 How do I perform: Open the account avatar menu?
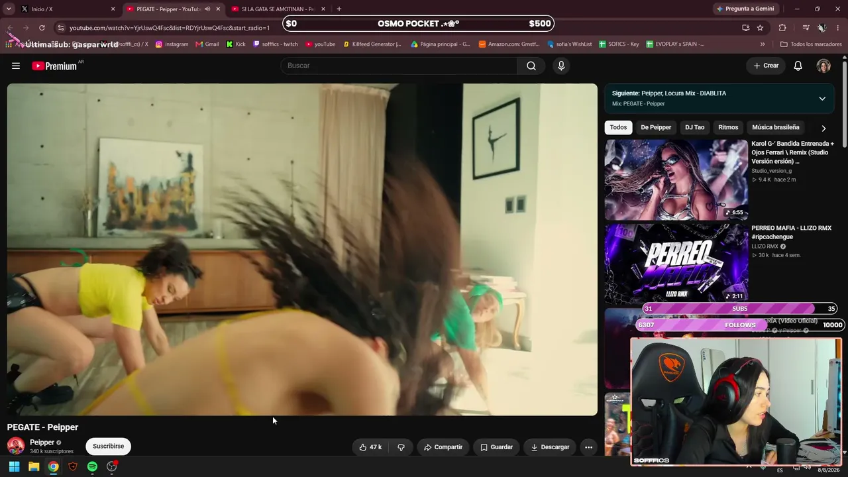(823, 66)
